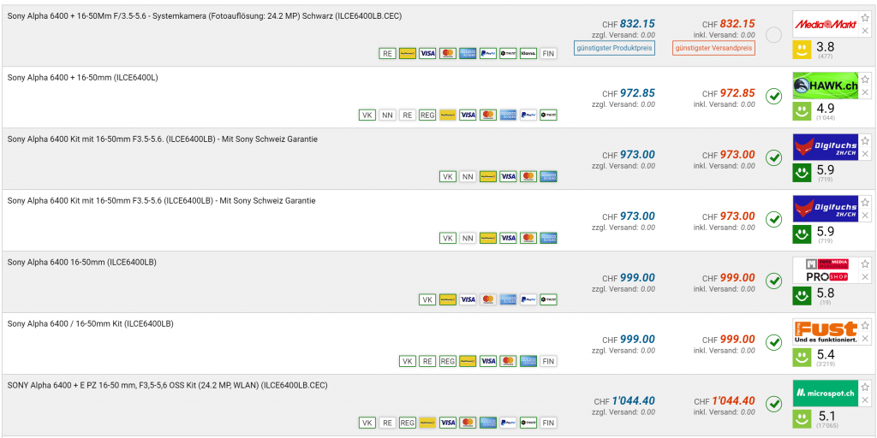Click the FIN tag in the Fust row

[x=548, y=361]
